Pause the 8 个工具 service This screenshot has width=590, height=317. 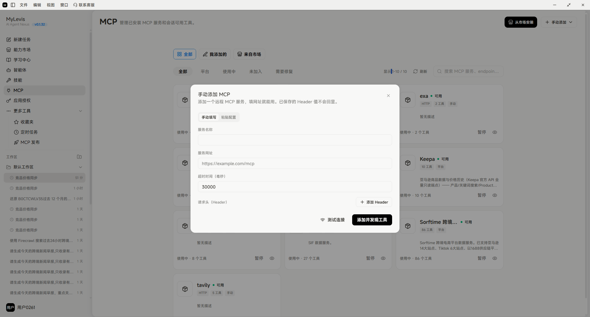259,258
